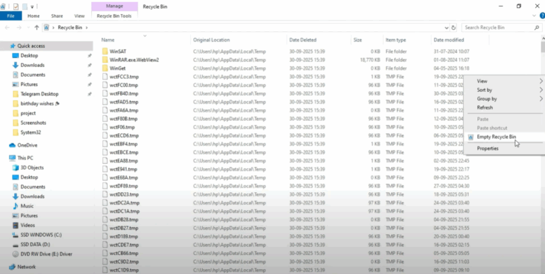Image resolution: width=545 pixels, height=274 pixels.
Task: Sort by the Date Deleted column header
Action: pyautogui.click(x=302, y=40)
